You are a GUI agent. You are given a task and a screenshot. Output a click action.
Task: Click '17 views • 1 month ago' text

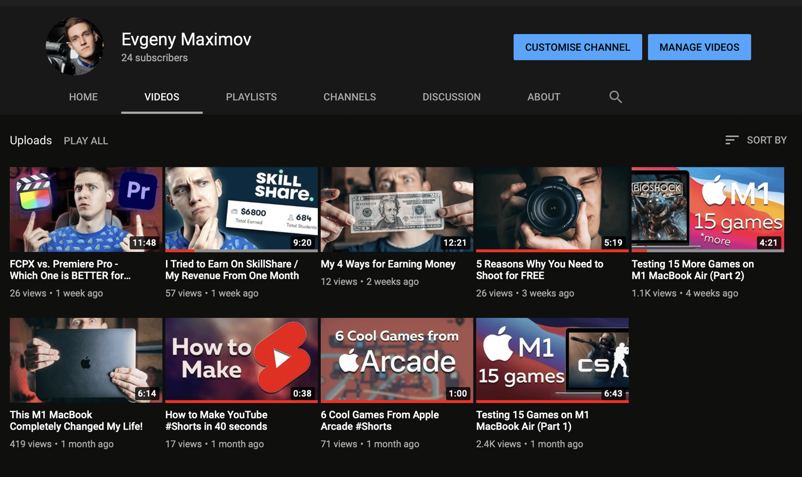point(214,444)
